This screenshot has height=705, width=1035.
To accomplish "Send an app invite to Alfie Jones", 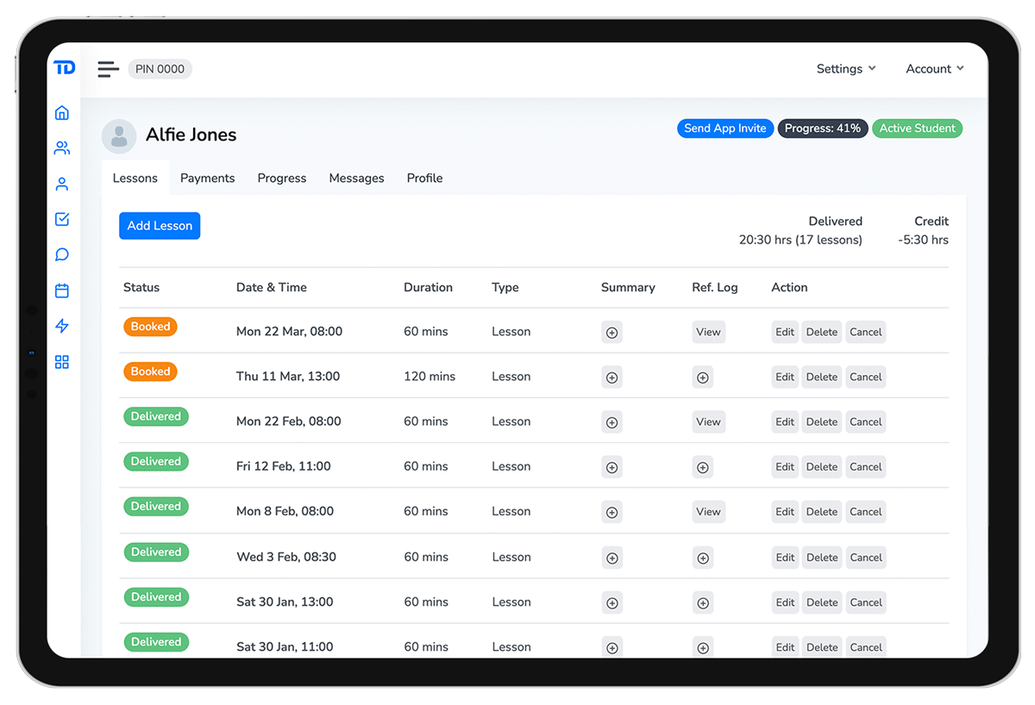I will click(725, 128).
